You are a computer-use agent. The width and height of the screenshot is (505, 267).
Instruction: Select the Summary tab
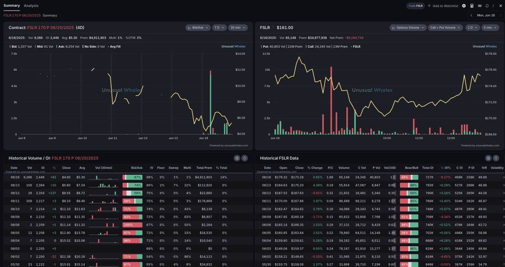pyautogui.click(x=12, y=5)
